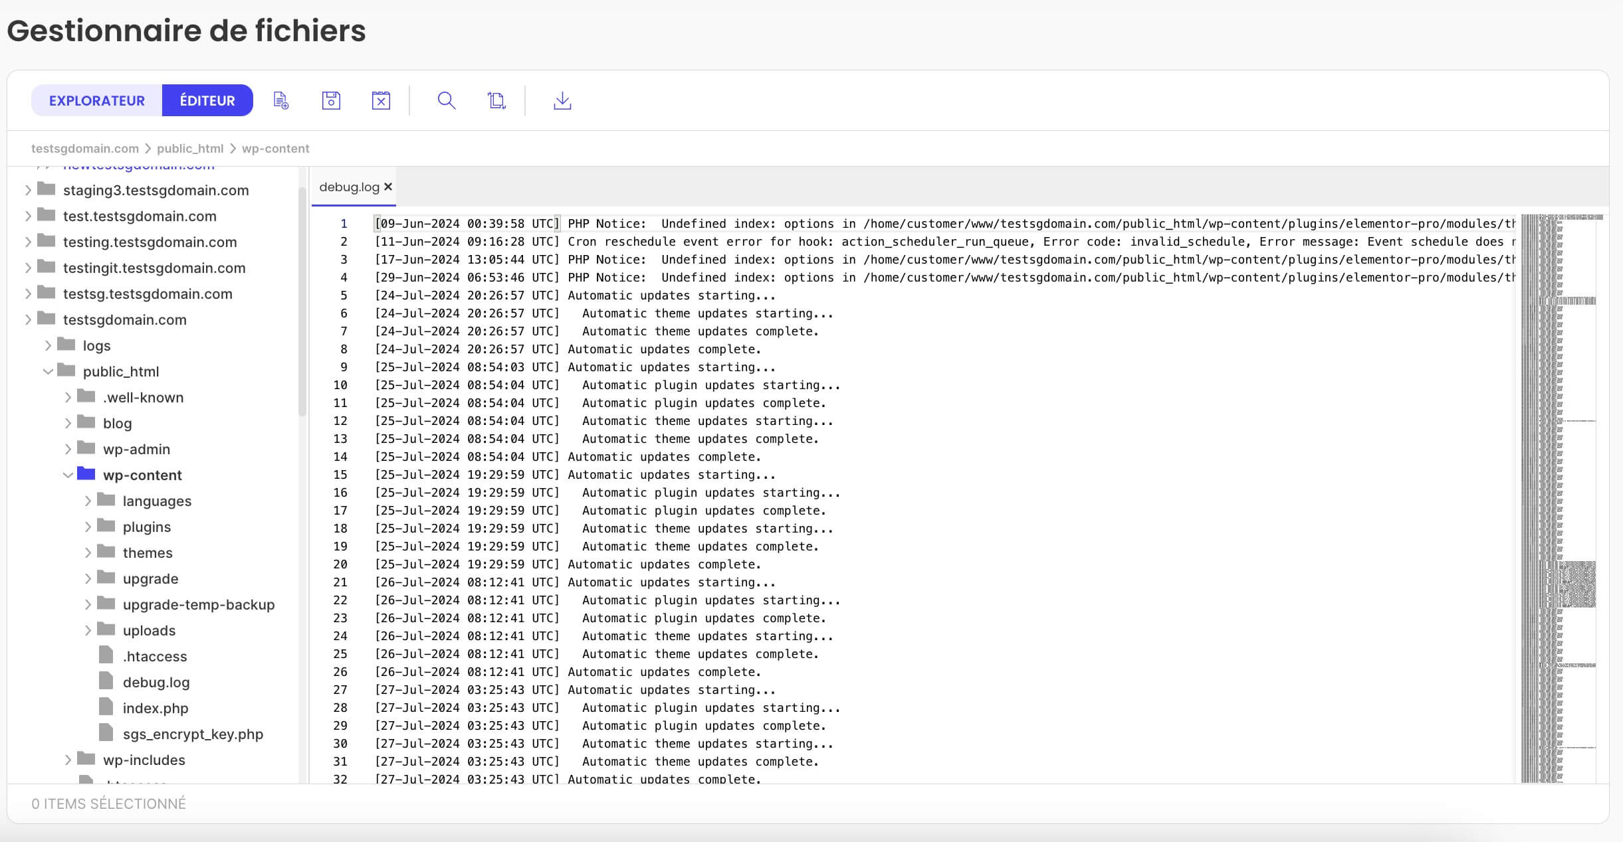Image resolution: width=1623 pixels, height=842 pixels.
Task: Click line 32 'Automatic updates complete.' text
Action: (x=664, y=778)
